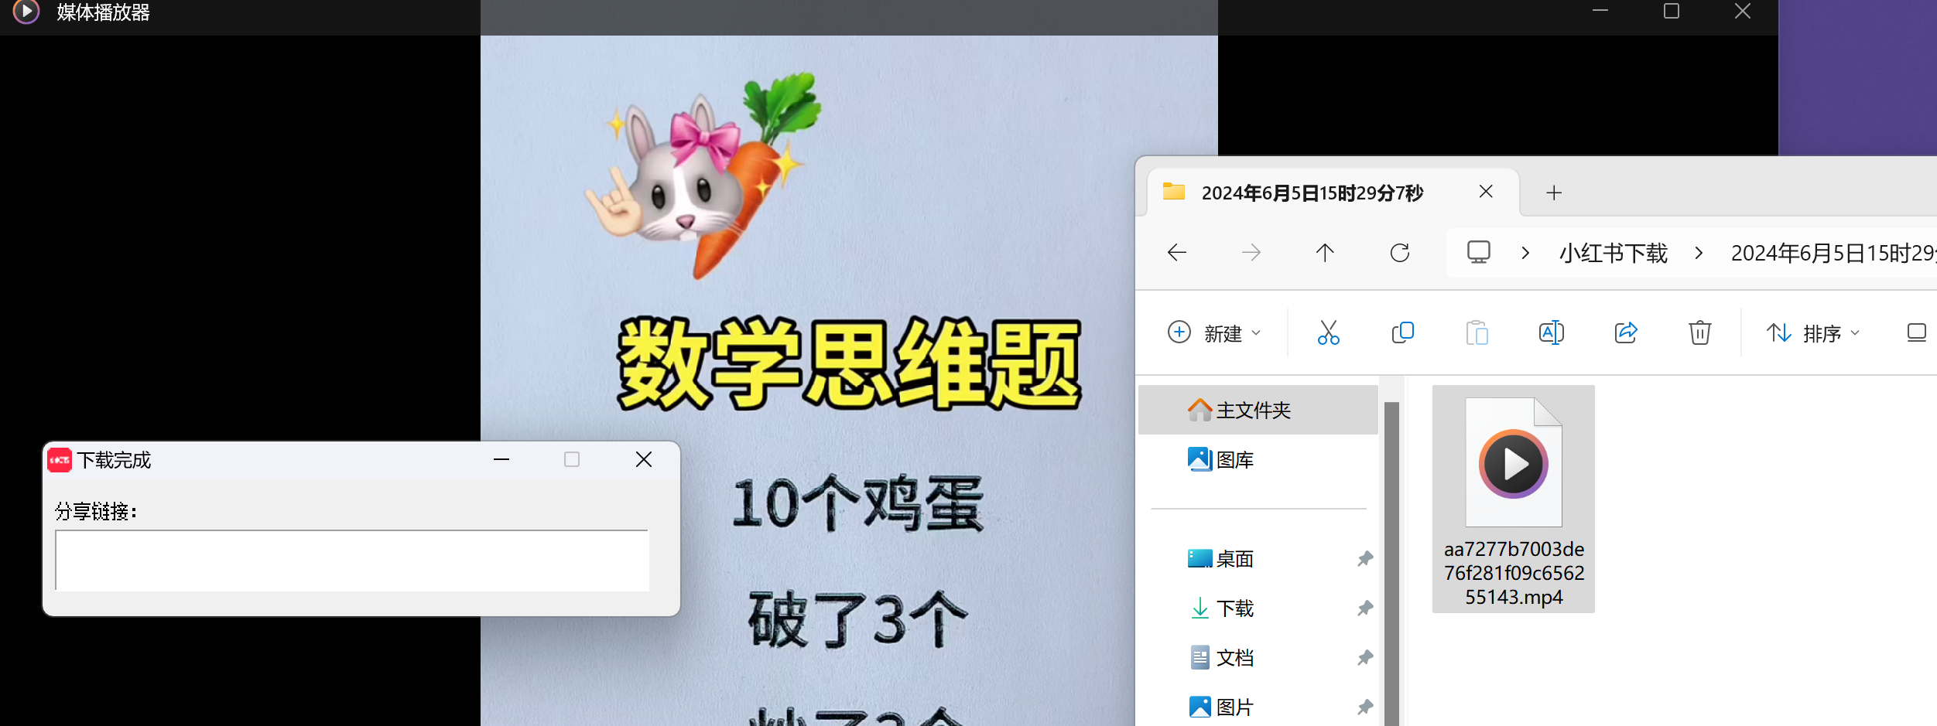This screenshot has width=1937, height=726.
Task: Click the pin icon next to 文档
Action: tap(1365, 657)
